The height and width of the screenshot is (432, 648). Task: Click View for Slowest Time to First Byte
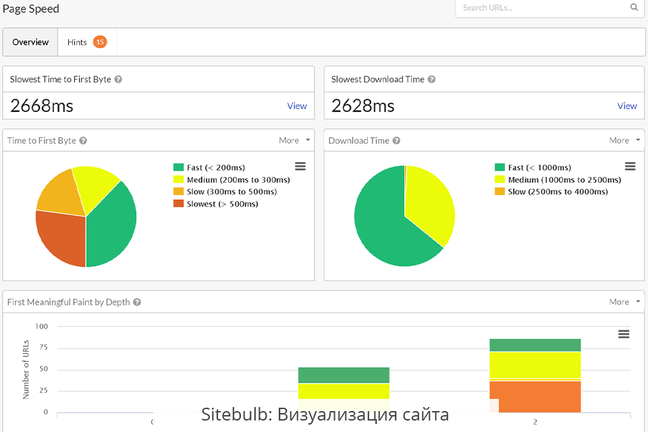click(x=297, y=106)
